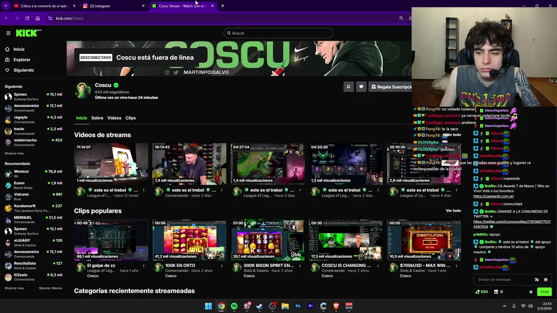Focus the Buscar search field
The height and width of the screenshot is (313, 557).
[x=278, y=33]
